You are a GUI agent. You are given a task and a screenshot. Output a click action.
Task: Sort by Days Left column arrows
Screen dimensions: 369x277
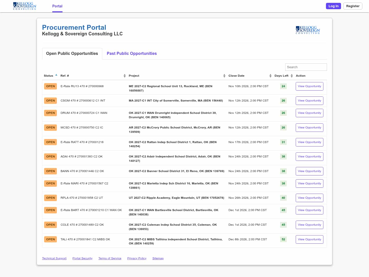click(x=292, y=76)
